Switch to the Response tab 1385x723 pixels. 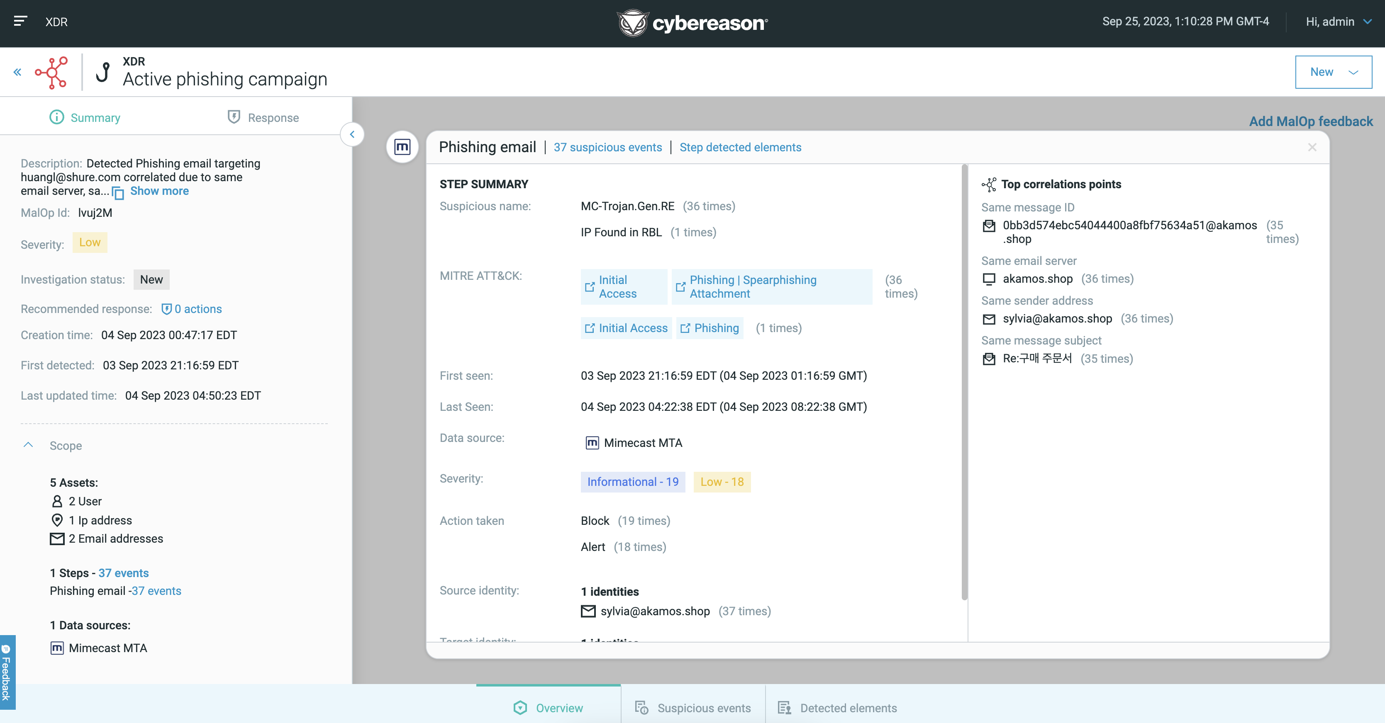(x=263, y=117)
